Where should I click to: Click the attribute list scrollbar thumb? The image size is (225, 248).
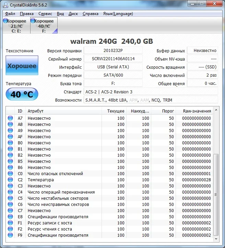[216, 195]
